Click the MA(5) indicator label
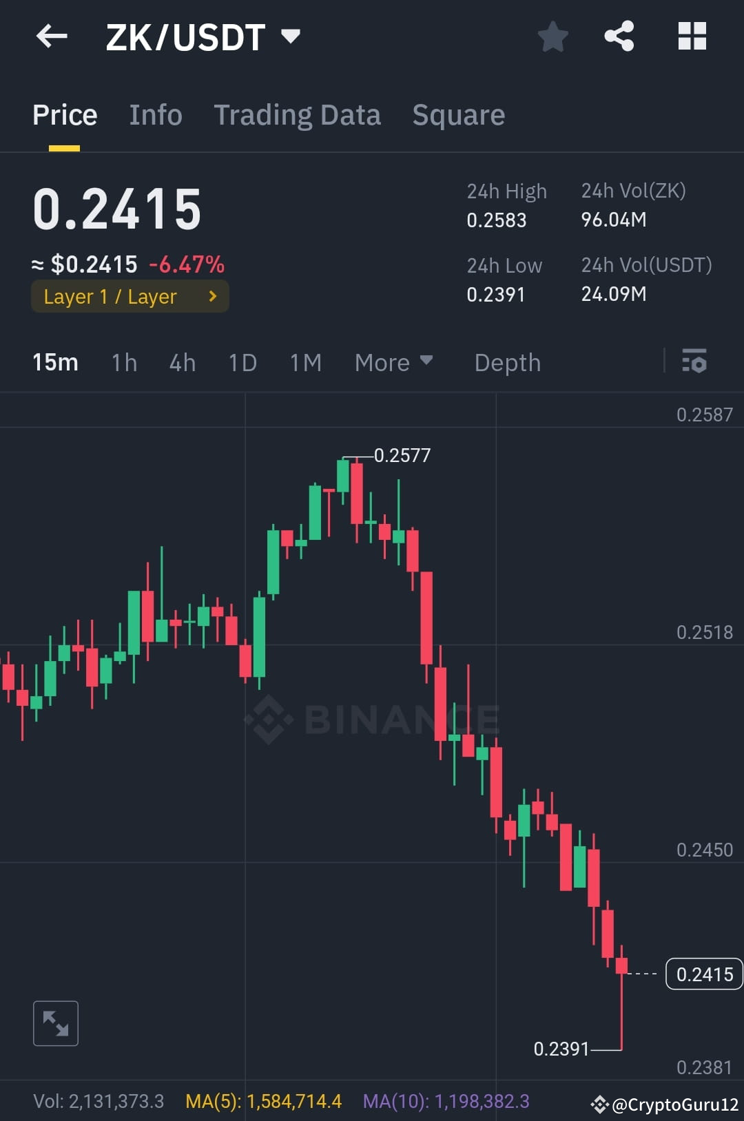Viewport: 744px width, 1121px height. [x=264, y=1100]
